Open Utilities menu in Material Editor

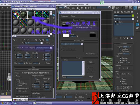pos(34,9)
